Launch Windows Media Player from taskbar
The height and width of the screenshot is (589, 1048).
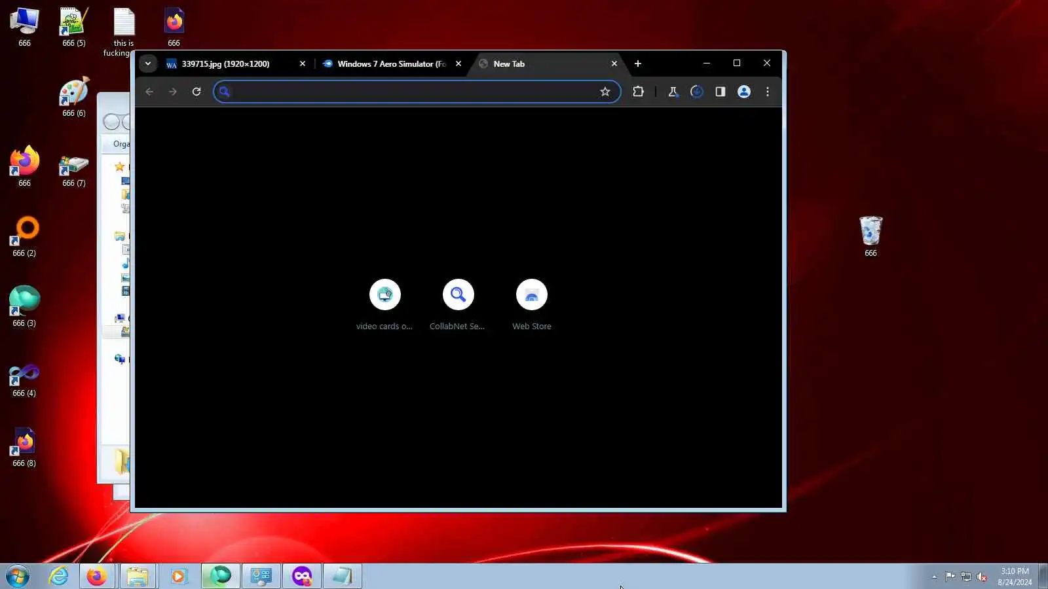pyautogui.click(x=178, y=577)
